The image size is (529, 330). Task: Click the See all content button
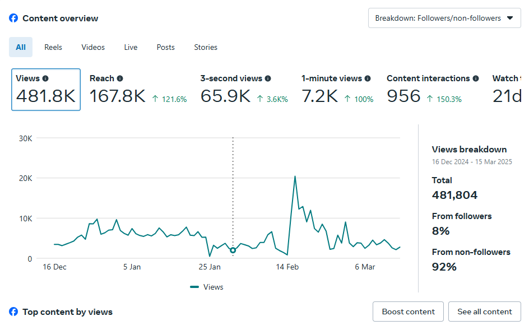tap(484, 312)
